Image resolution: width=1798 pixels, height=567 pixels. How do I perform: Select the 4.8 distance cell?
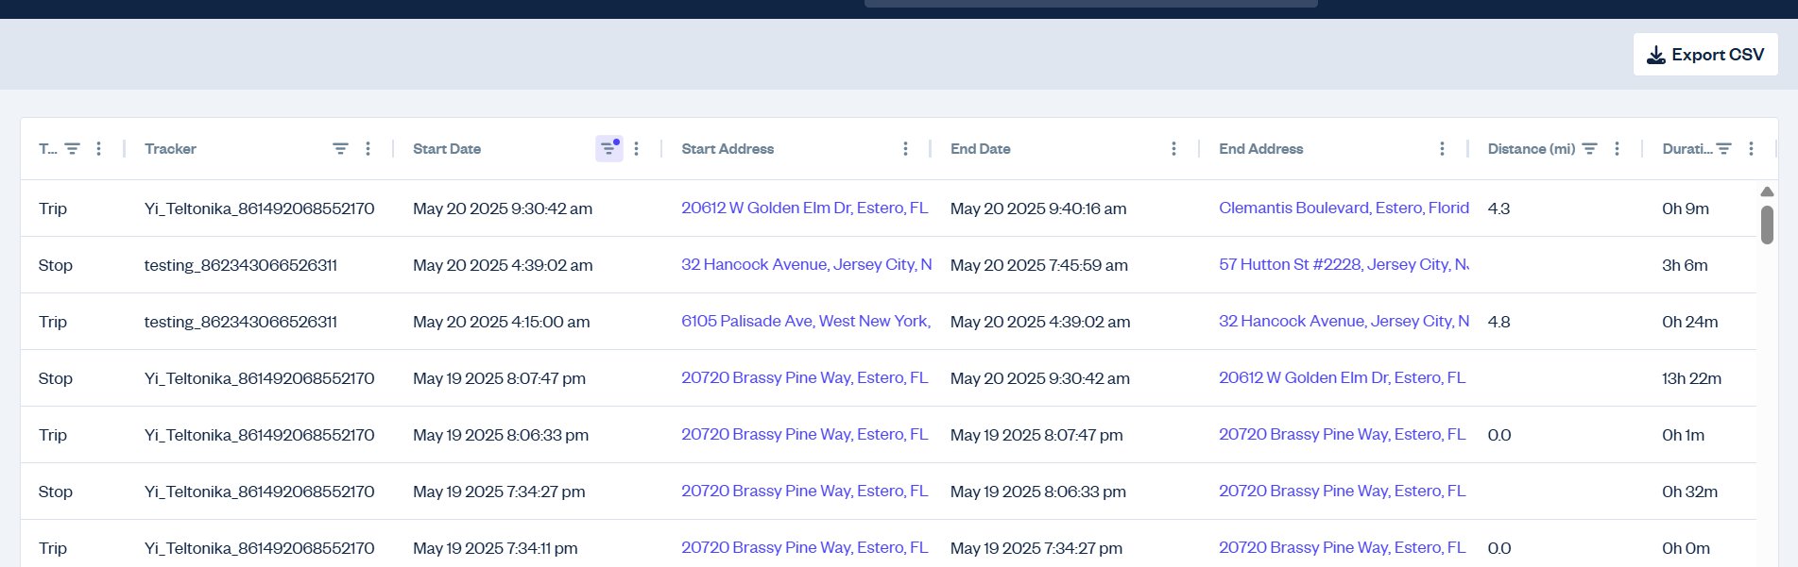(1498, 322)
